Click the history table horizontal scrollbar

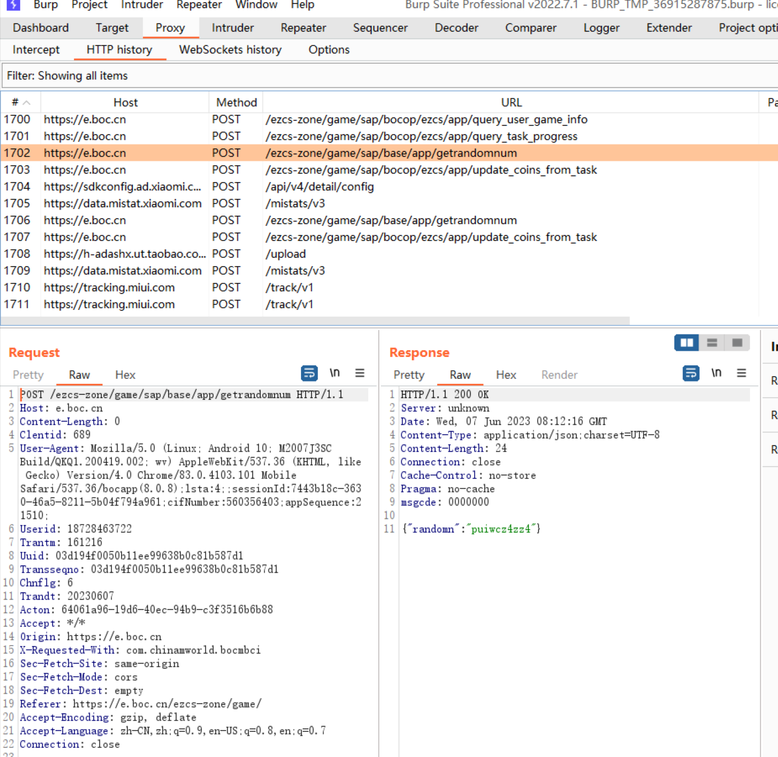315,321
